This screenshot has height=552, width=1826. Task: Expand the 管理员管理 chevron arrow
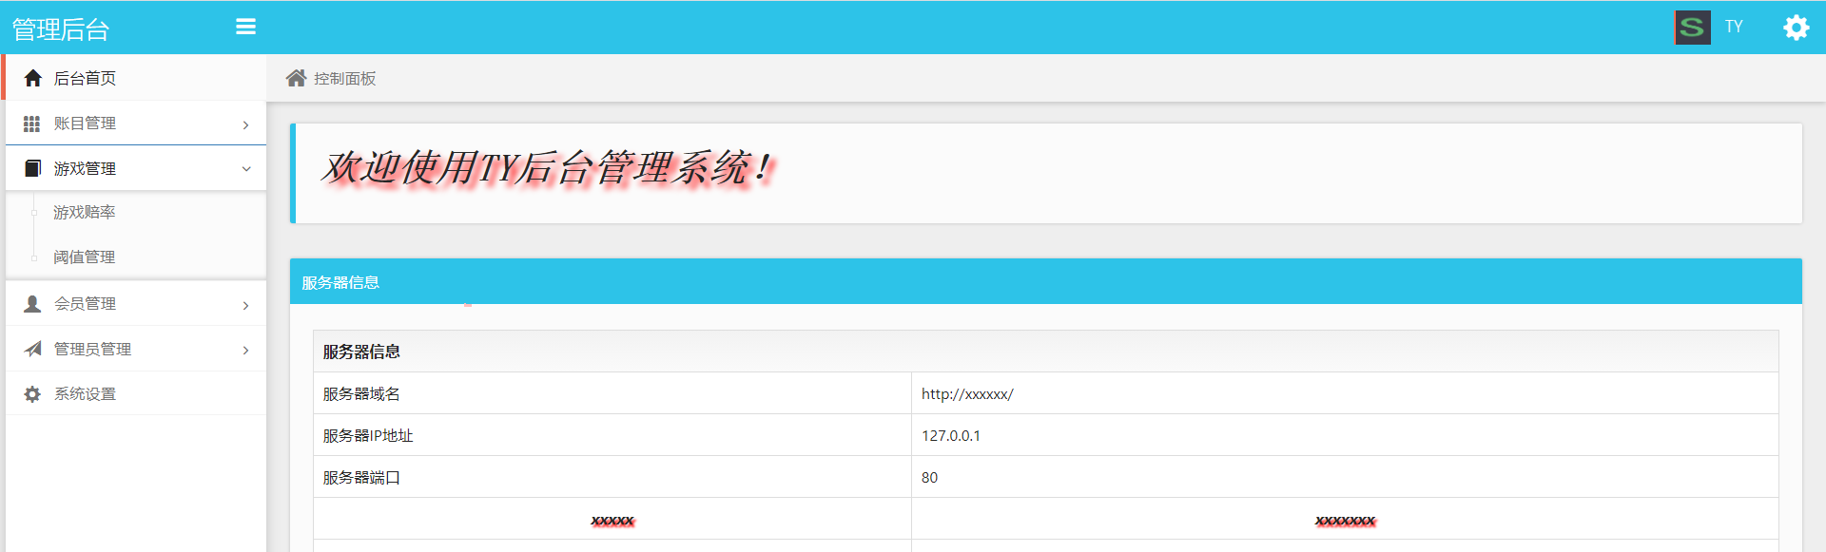point(245,351)
